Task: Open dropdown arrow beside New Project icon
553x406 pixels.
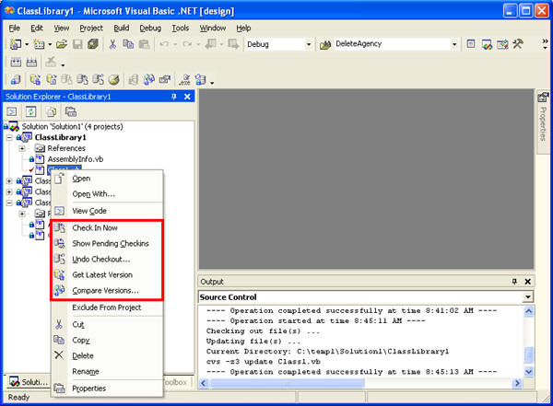Action: tap(27, 44)
